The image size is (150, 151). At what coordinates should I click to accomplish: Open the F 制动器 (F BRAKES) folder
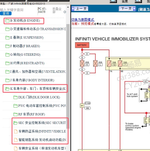[x=25, y=46]
